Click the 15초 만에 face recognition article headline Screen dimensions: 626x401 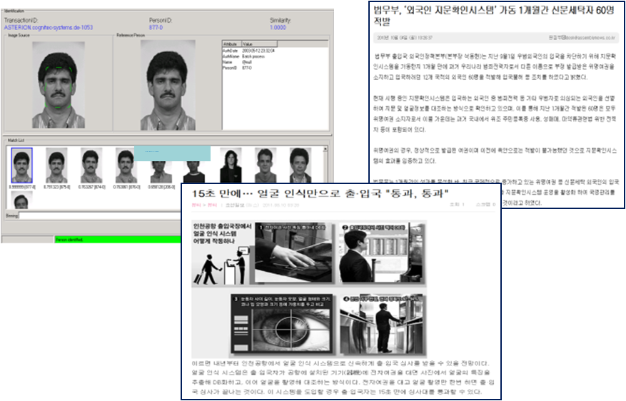coord(320,193)
